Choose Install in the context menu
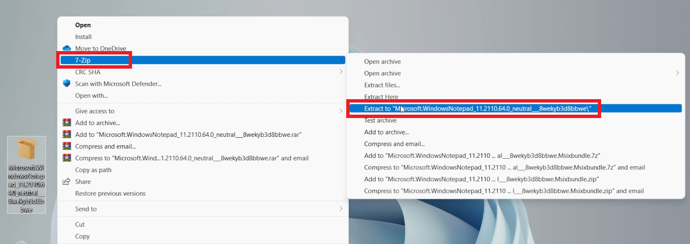690x244 pixels. pos(83,37)
